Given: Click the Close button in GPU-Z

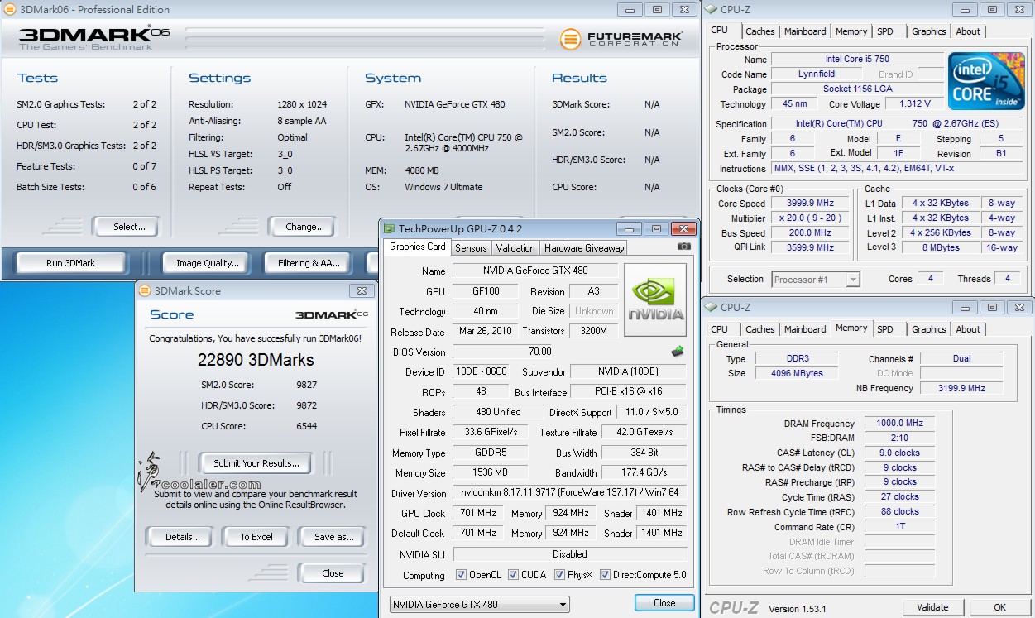Looking at the screenshot, I should coord(664,603).
